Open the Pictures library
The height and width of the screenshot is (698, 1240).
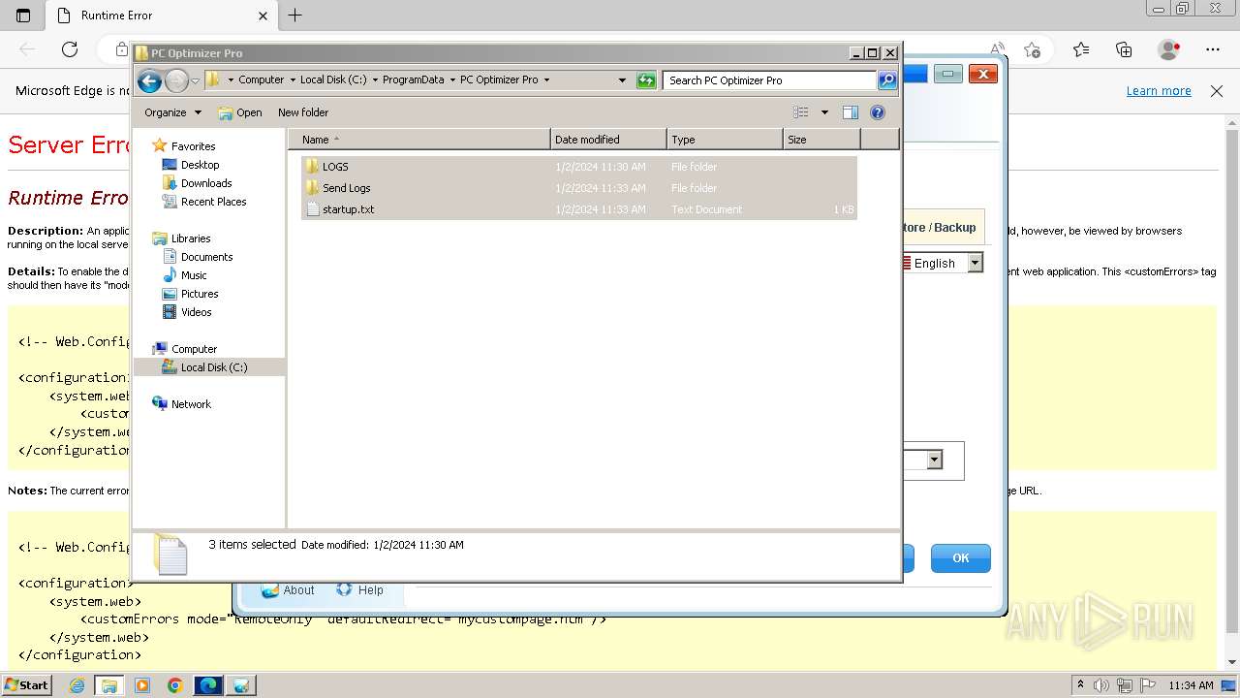[x=200, y=294]
